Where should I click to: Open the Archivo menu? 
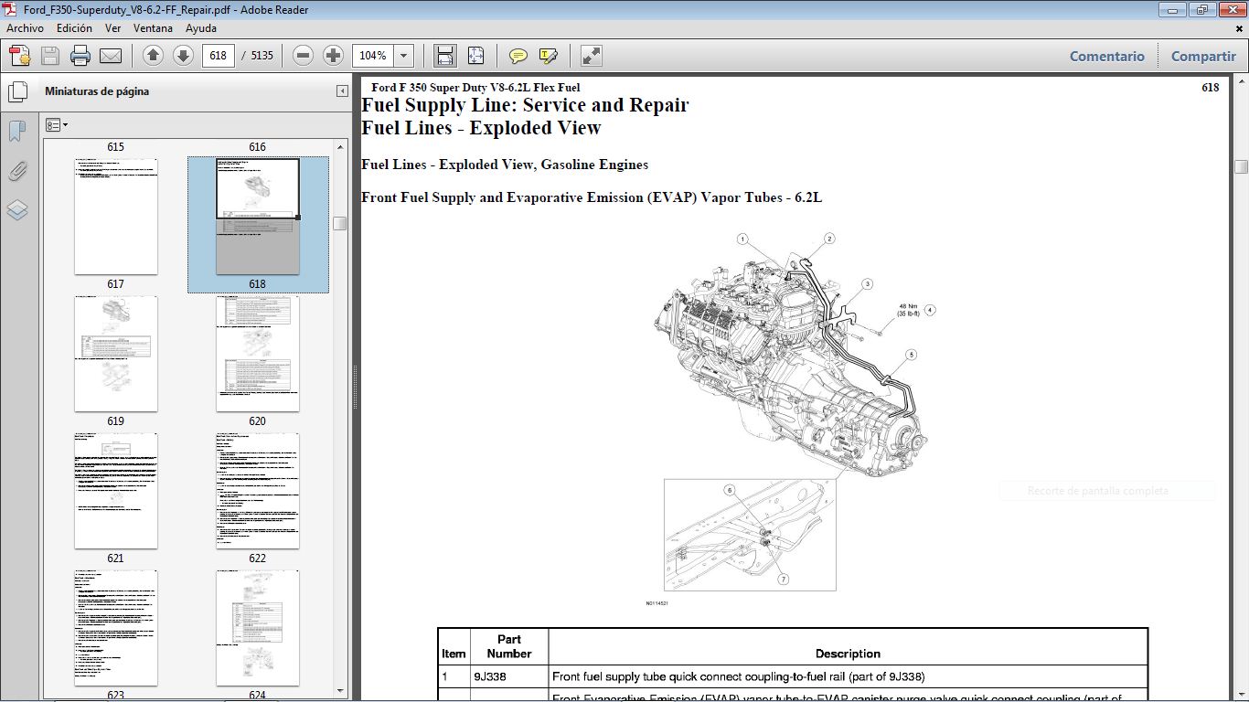(25, 28)
